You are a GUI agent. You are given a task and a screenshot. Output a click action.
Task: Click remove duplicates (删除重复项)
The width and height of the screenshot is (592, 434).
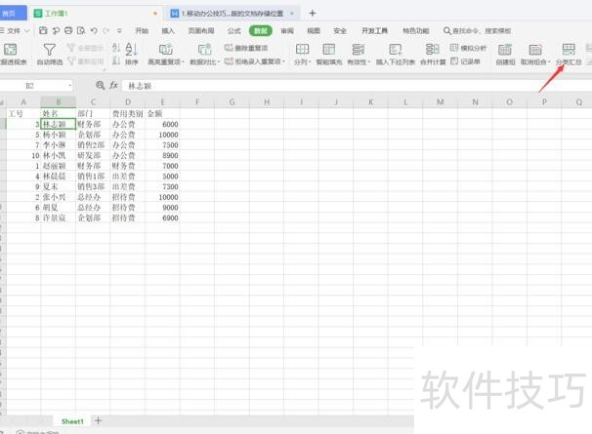tap(246, 48)
